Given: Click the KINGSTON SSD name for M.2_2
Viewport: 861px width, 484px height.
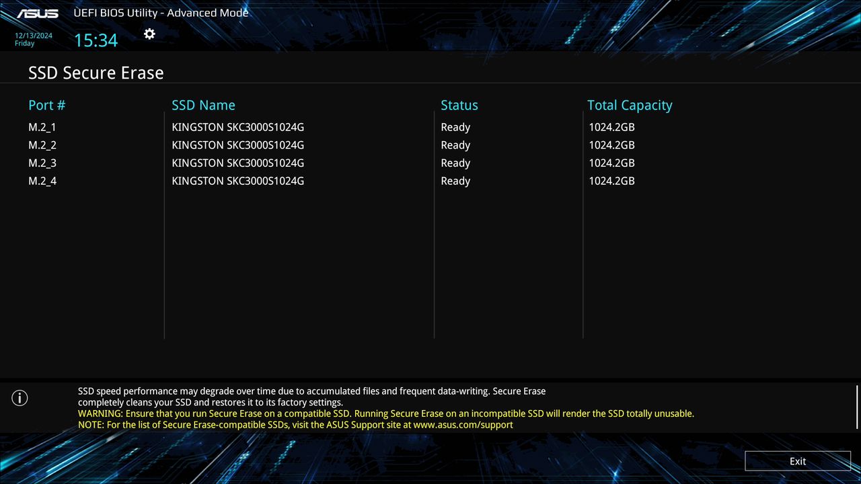Looking at the screenshot, I should [x=238, y=145].
